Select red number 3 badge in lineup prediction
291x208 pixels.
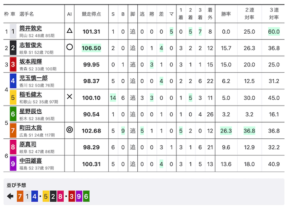72,196
